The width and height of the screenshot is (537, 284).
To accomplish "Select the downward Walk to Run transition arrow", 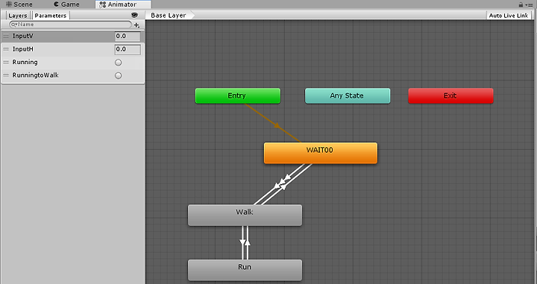I will point(242,242).
